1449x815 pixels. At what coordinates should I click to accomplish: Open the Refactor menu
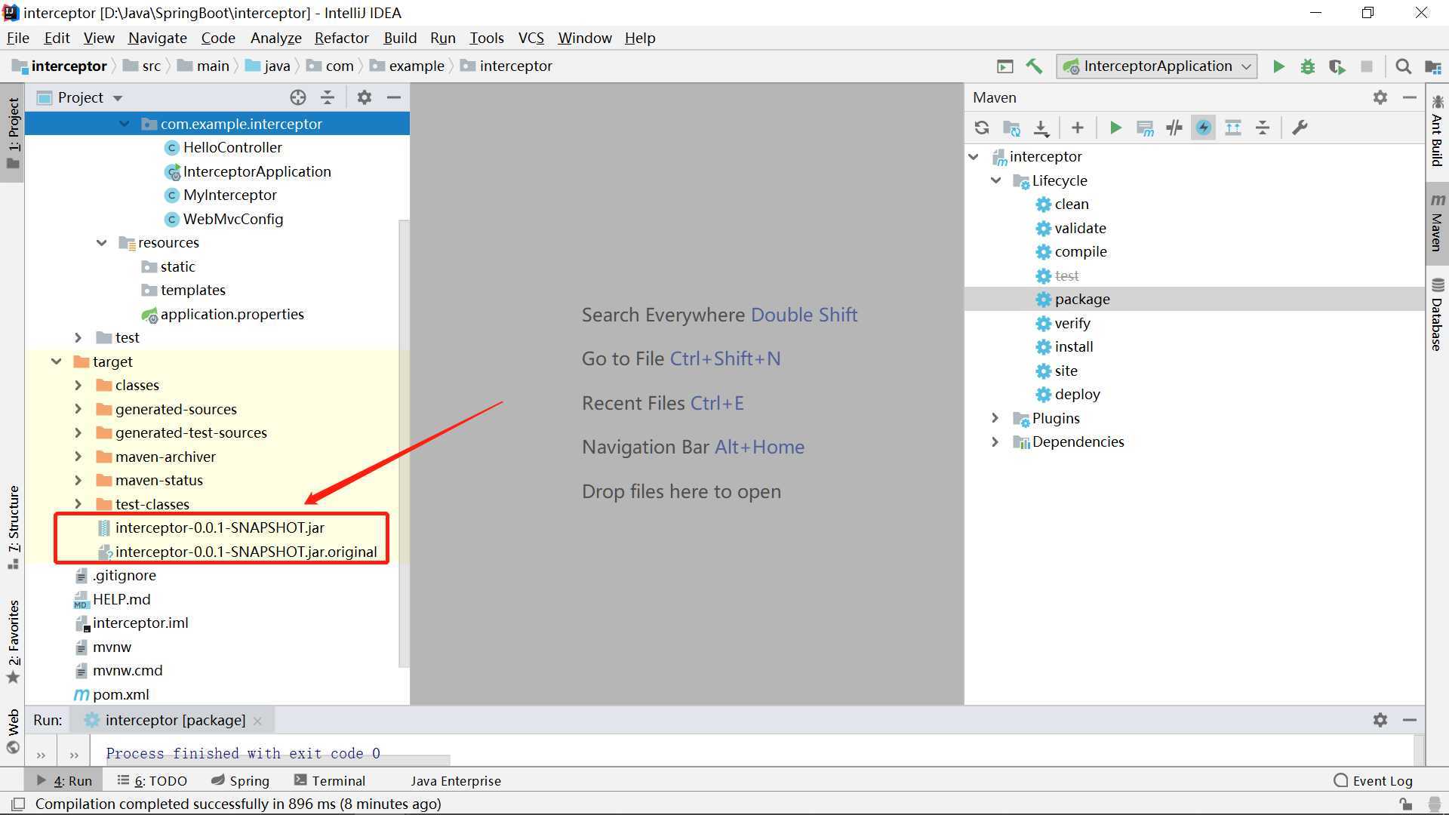coord(341,38)
